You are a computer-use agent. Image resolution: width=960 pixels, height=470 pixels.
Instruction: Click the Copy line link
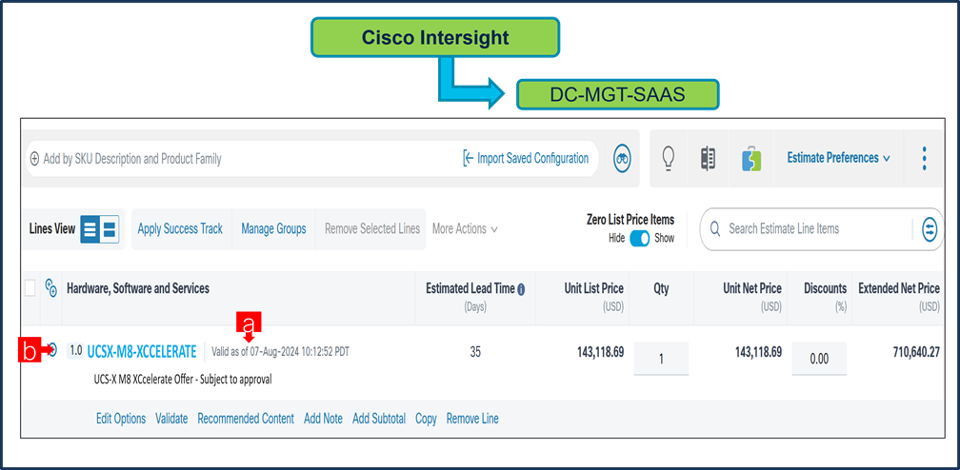(426, 419)
